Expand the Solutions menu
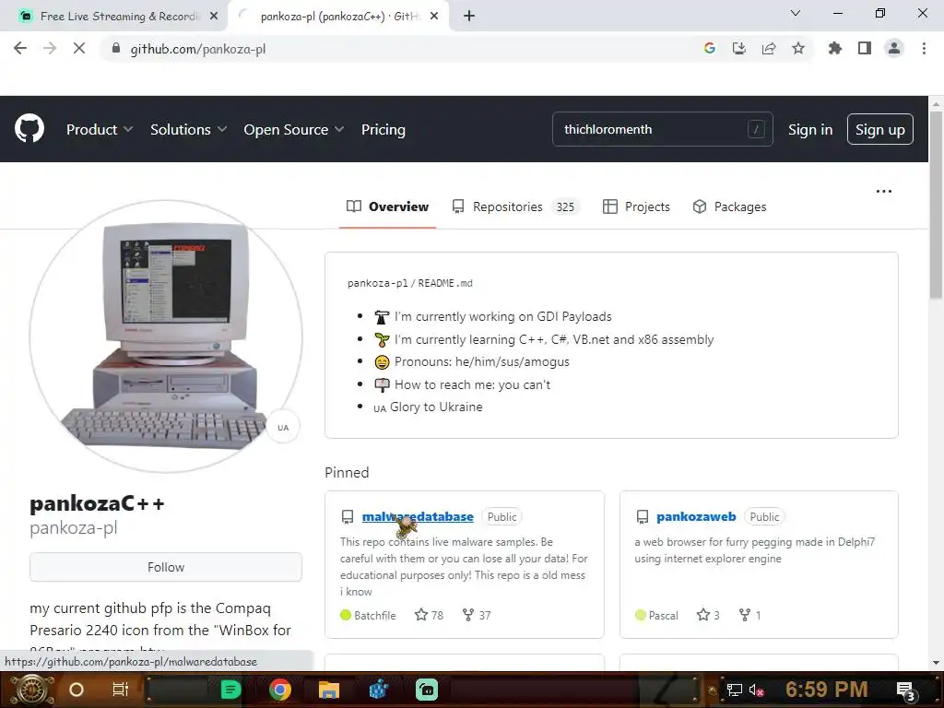This screenshot has height=708, width=944. point(188,129)
